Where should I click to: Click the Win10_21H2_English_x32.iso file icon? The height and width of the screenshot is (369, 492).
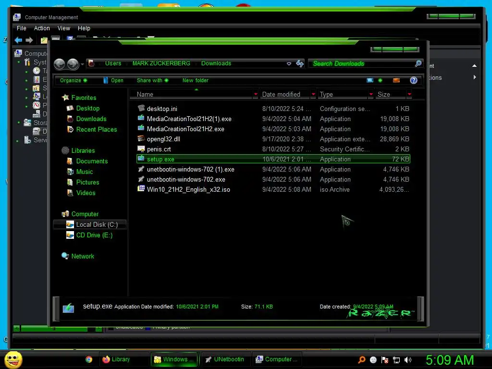(141, 189)
